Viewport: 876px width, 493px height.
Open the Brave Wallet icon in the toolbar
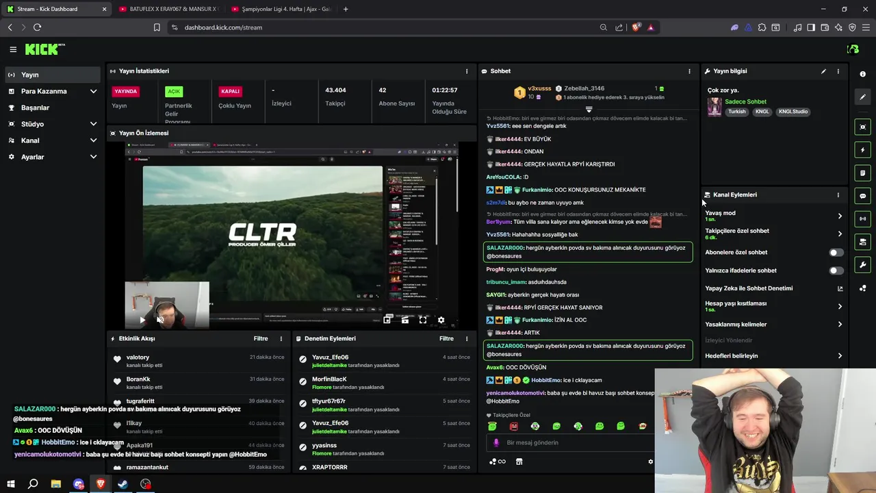[x=825, y=27]
